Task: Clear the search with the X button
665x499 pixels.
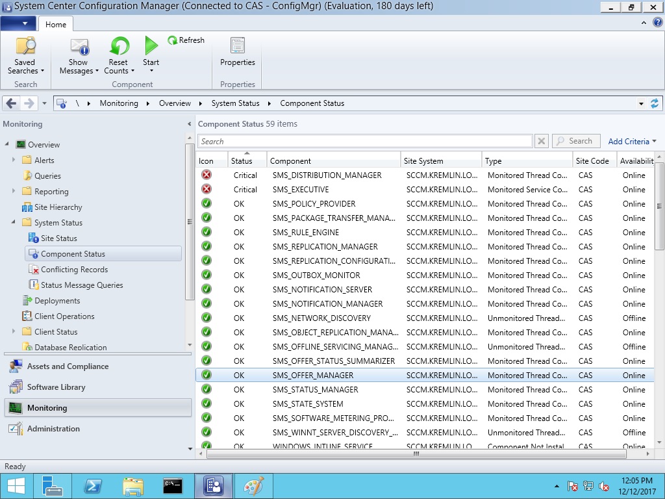Action: click(x=541, y=141)
